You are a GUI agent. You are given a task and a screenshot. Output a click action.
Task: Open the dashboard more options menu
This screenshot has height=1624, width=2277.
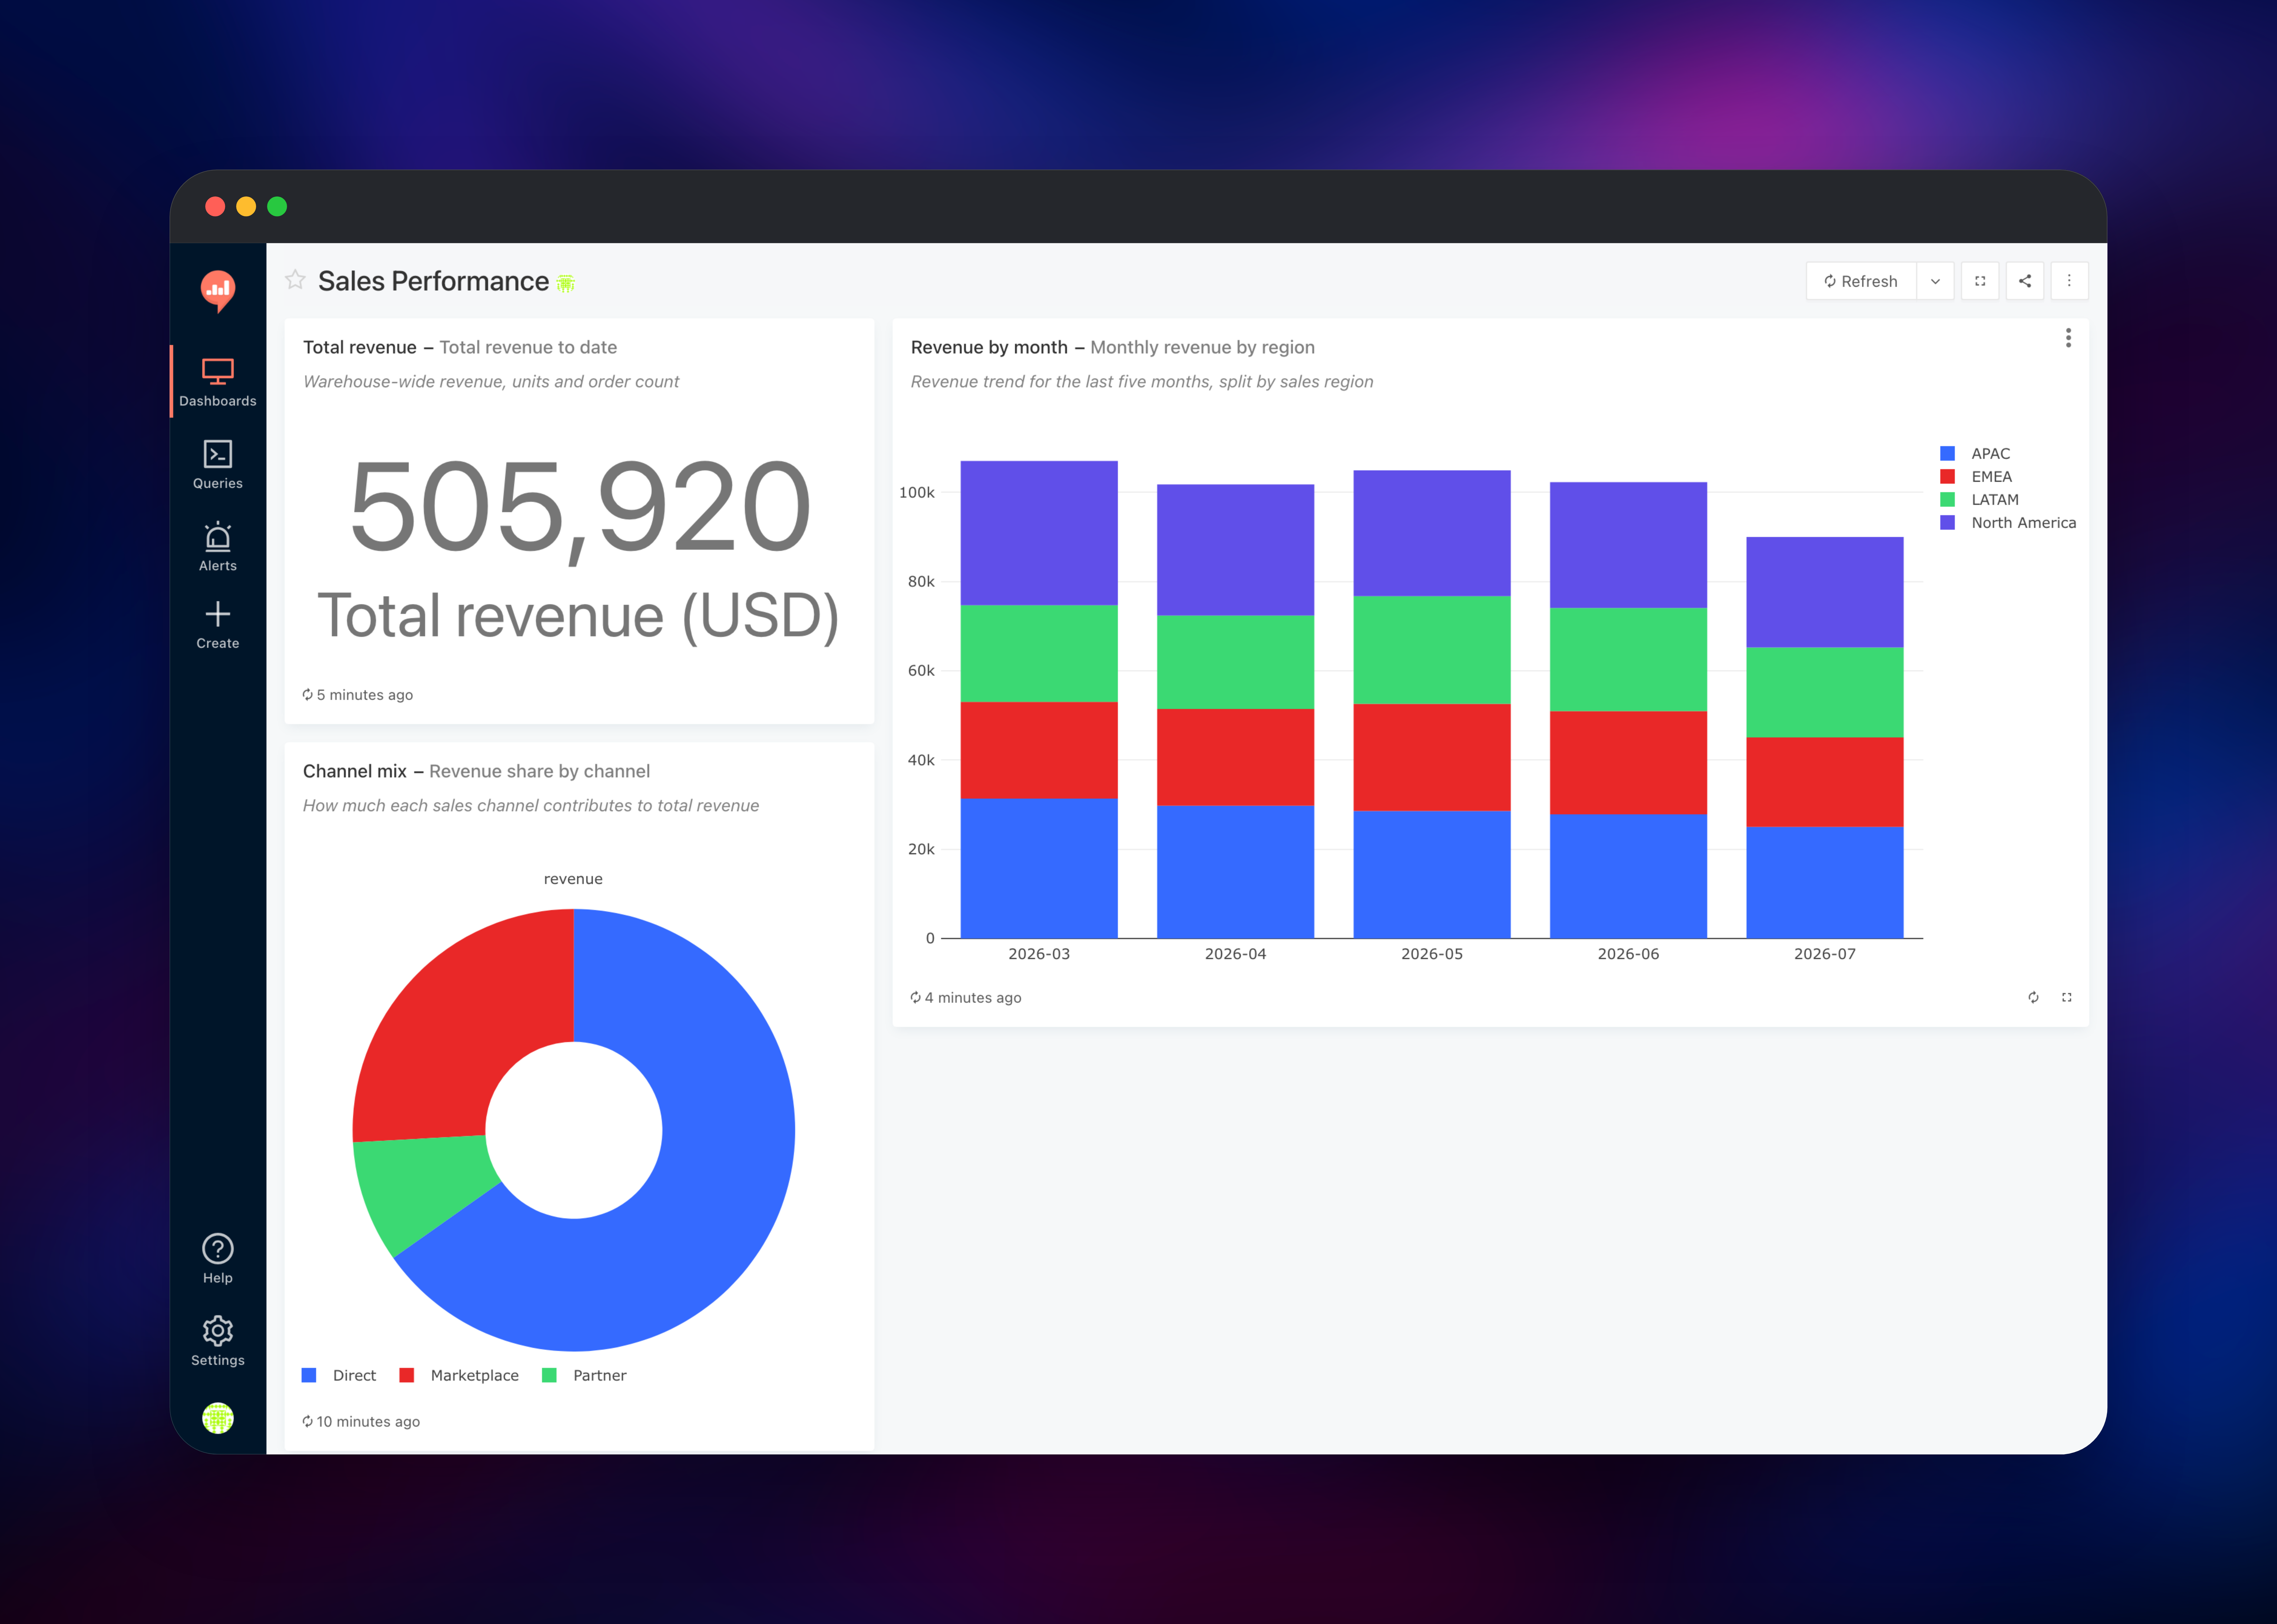(x=2069, y=281)
